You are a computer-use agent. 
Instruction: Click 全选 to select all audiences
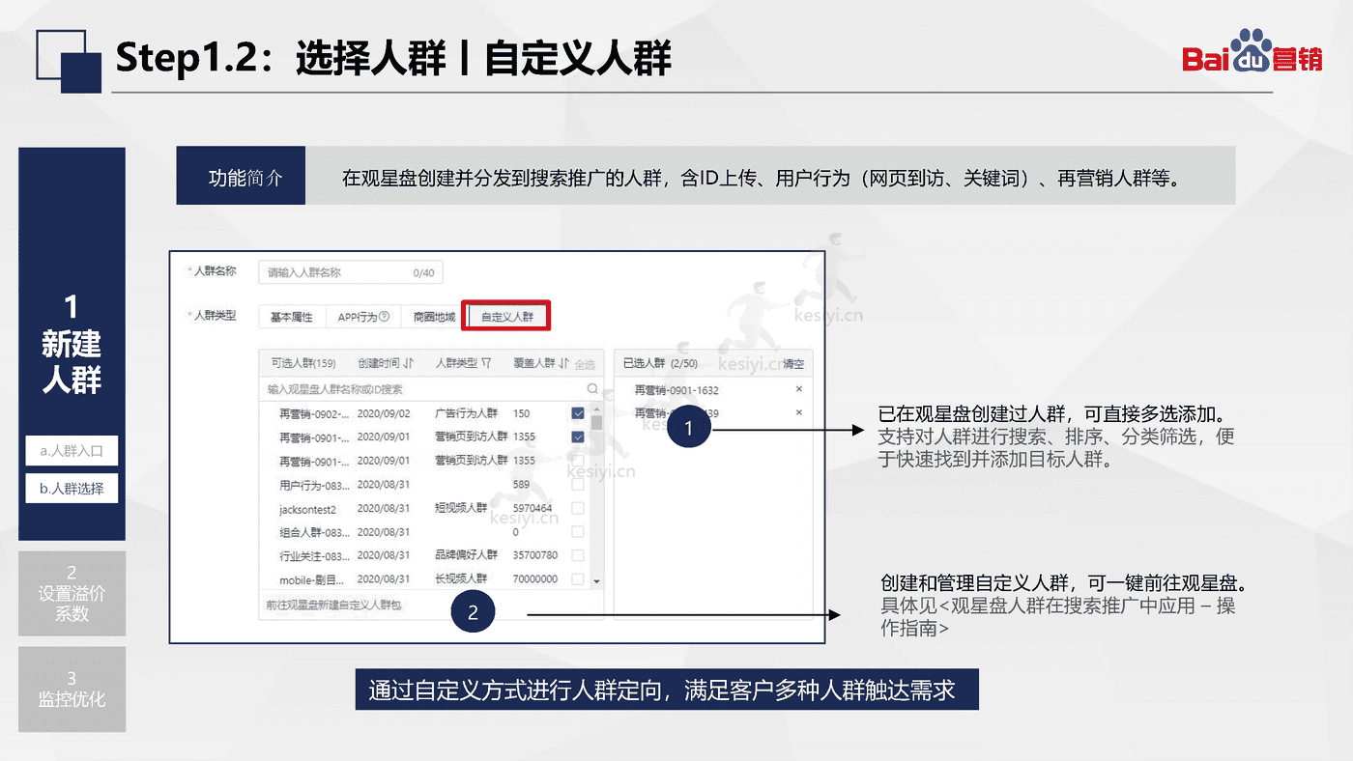tap(585, 364)
